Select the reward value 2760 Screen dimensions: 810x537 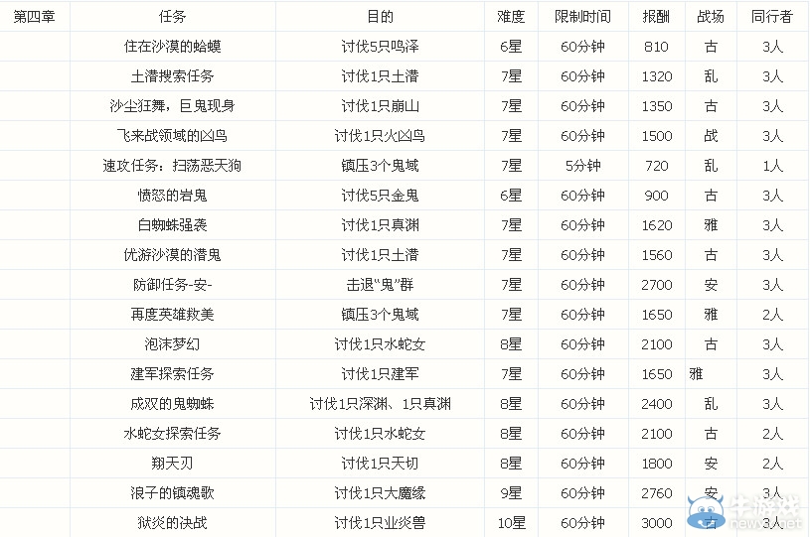(x=657, y=493)
